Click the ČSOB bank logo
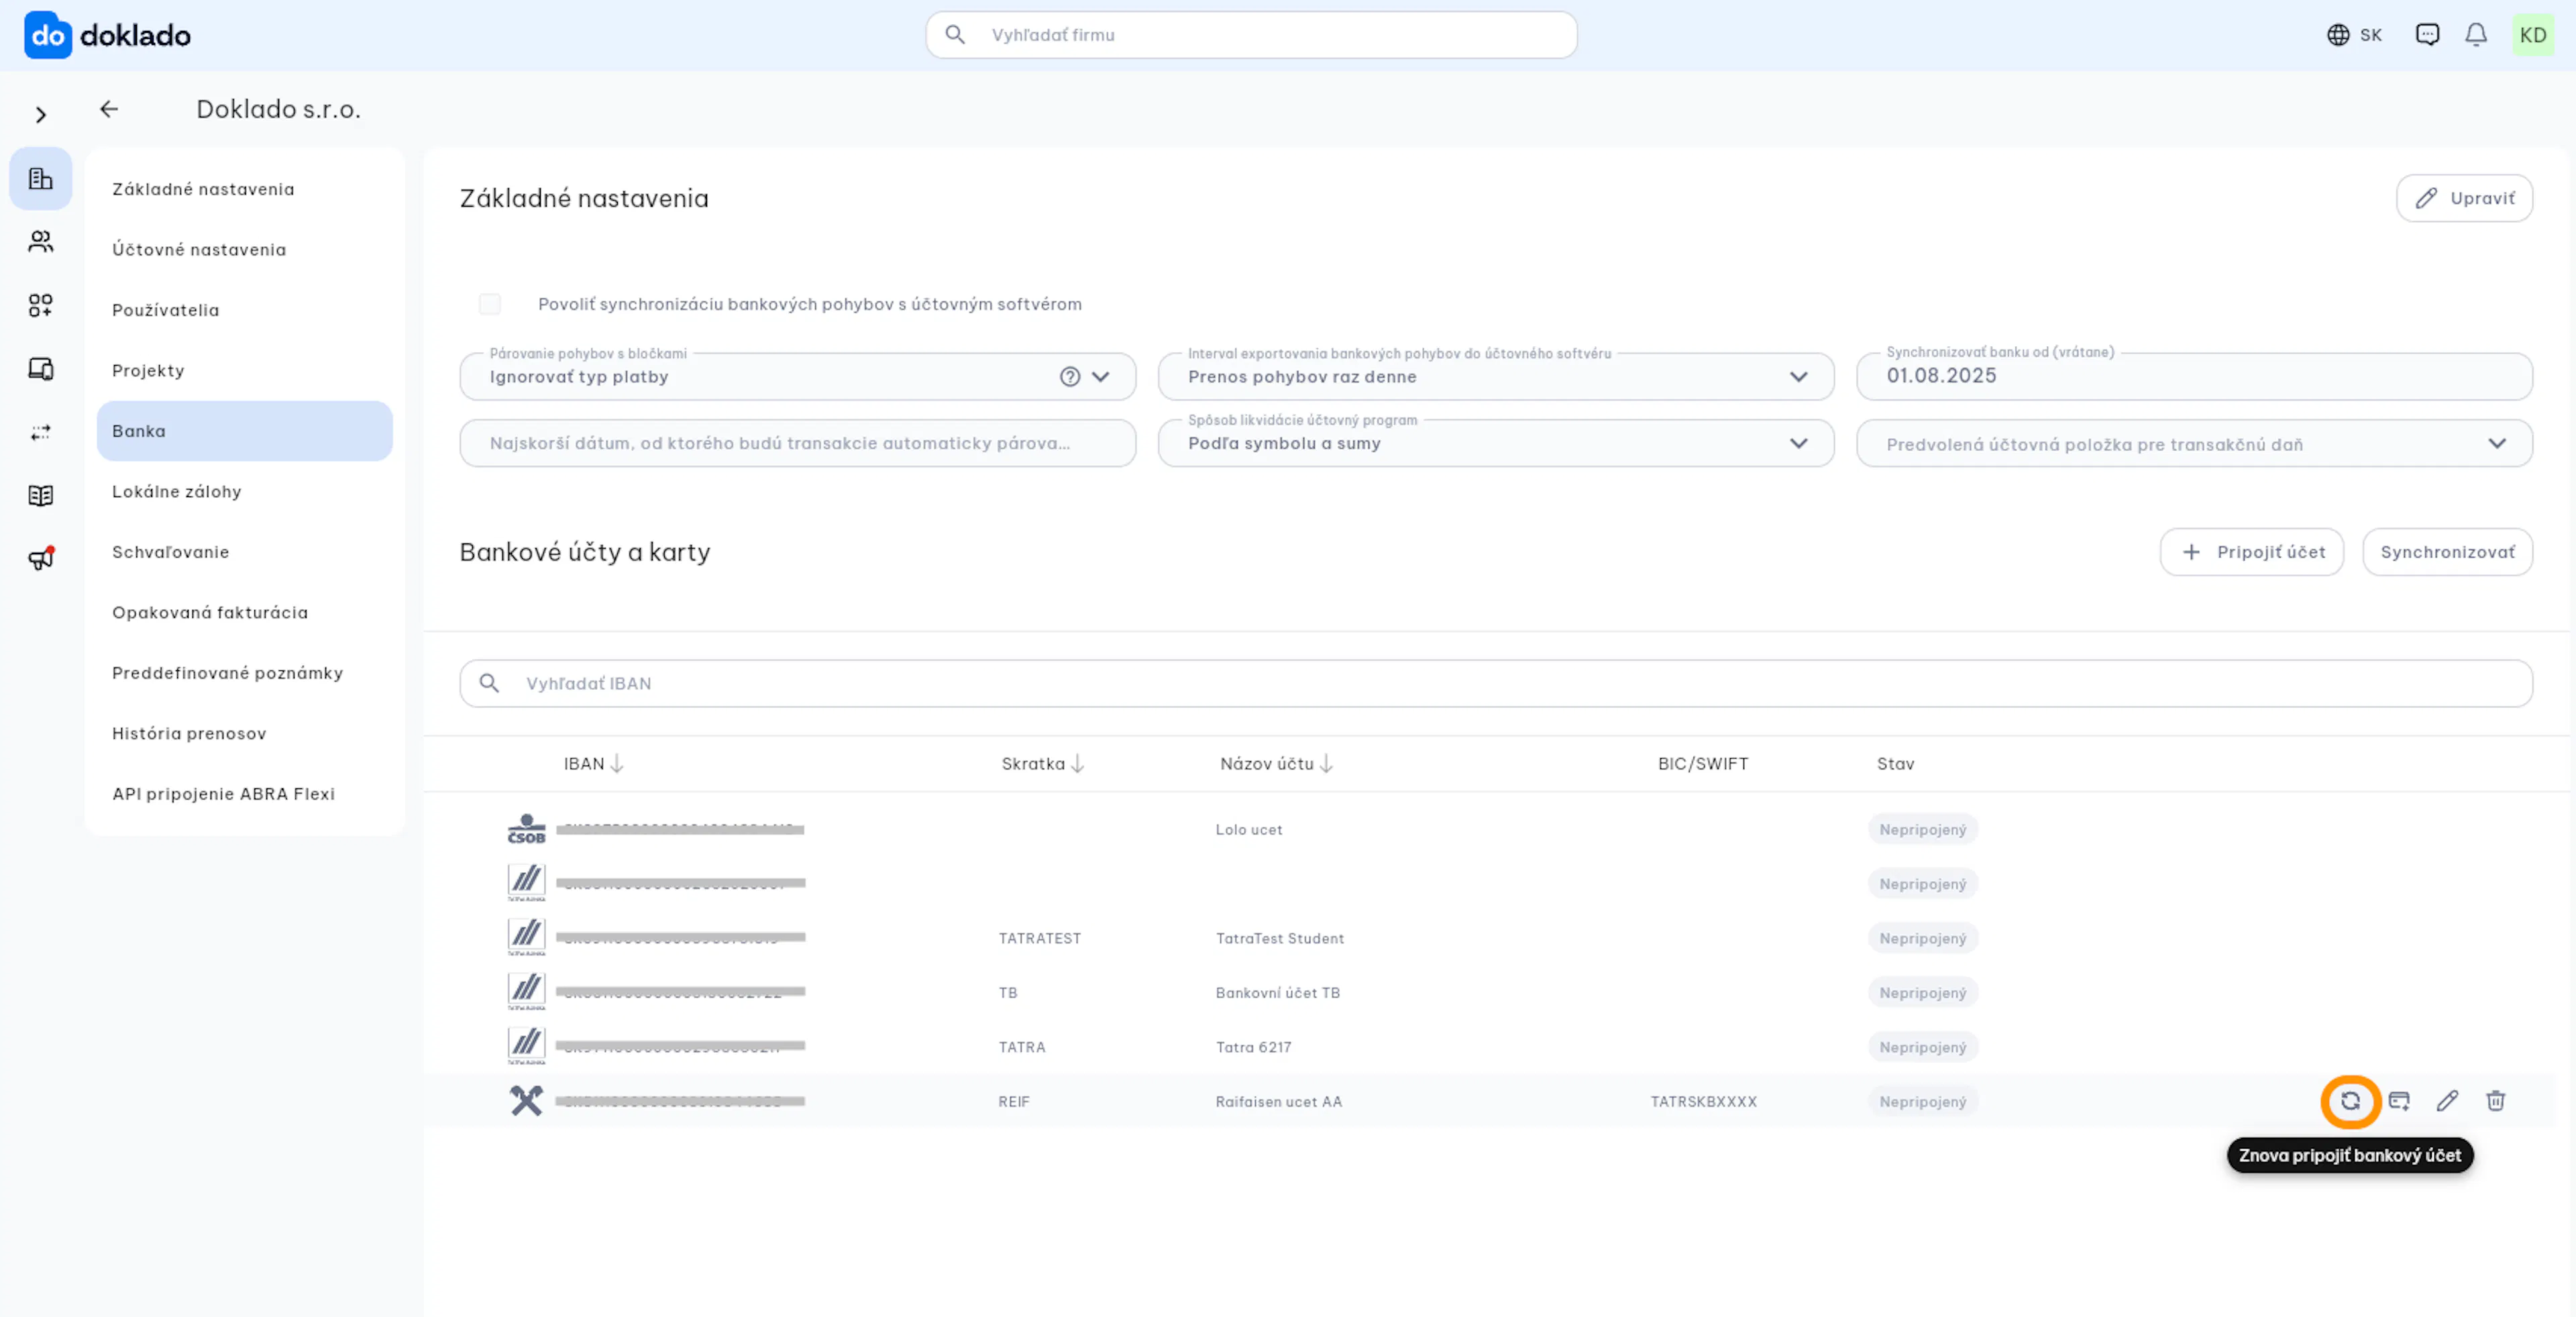Viewport: 2576px width, 1317px height. (x=526, y=829)
